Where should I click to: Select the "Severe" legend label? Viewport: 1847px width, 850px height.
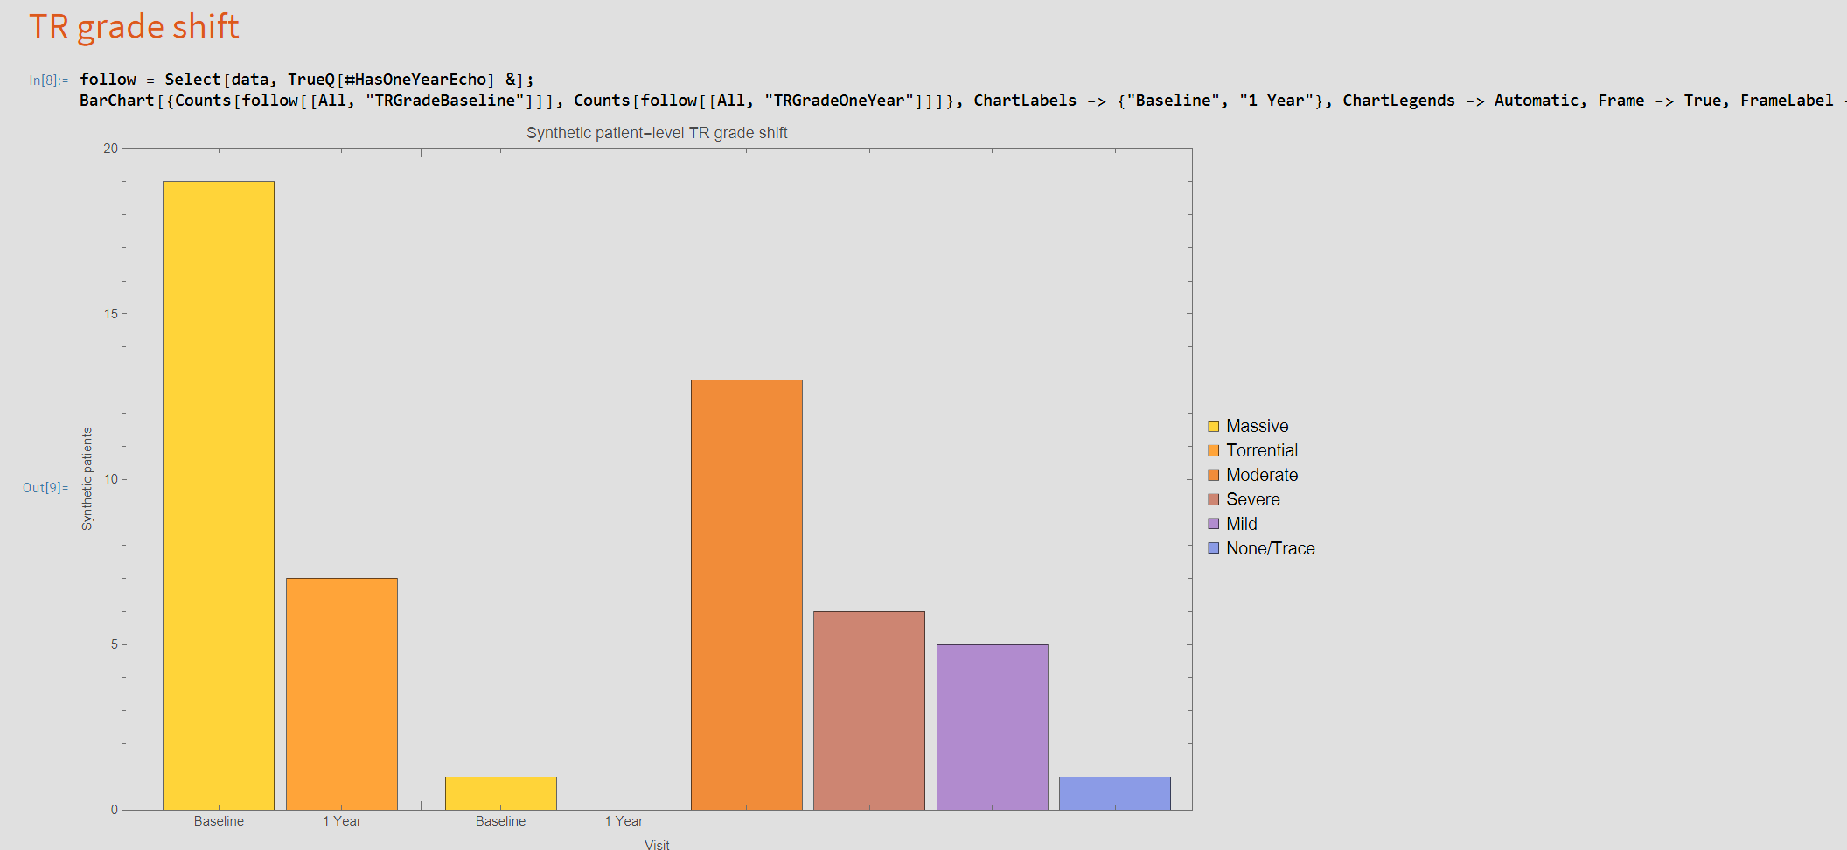1253,499
